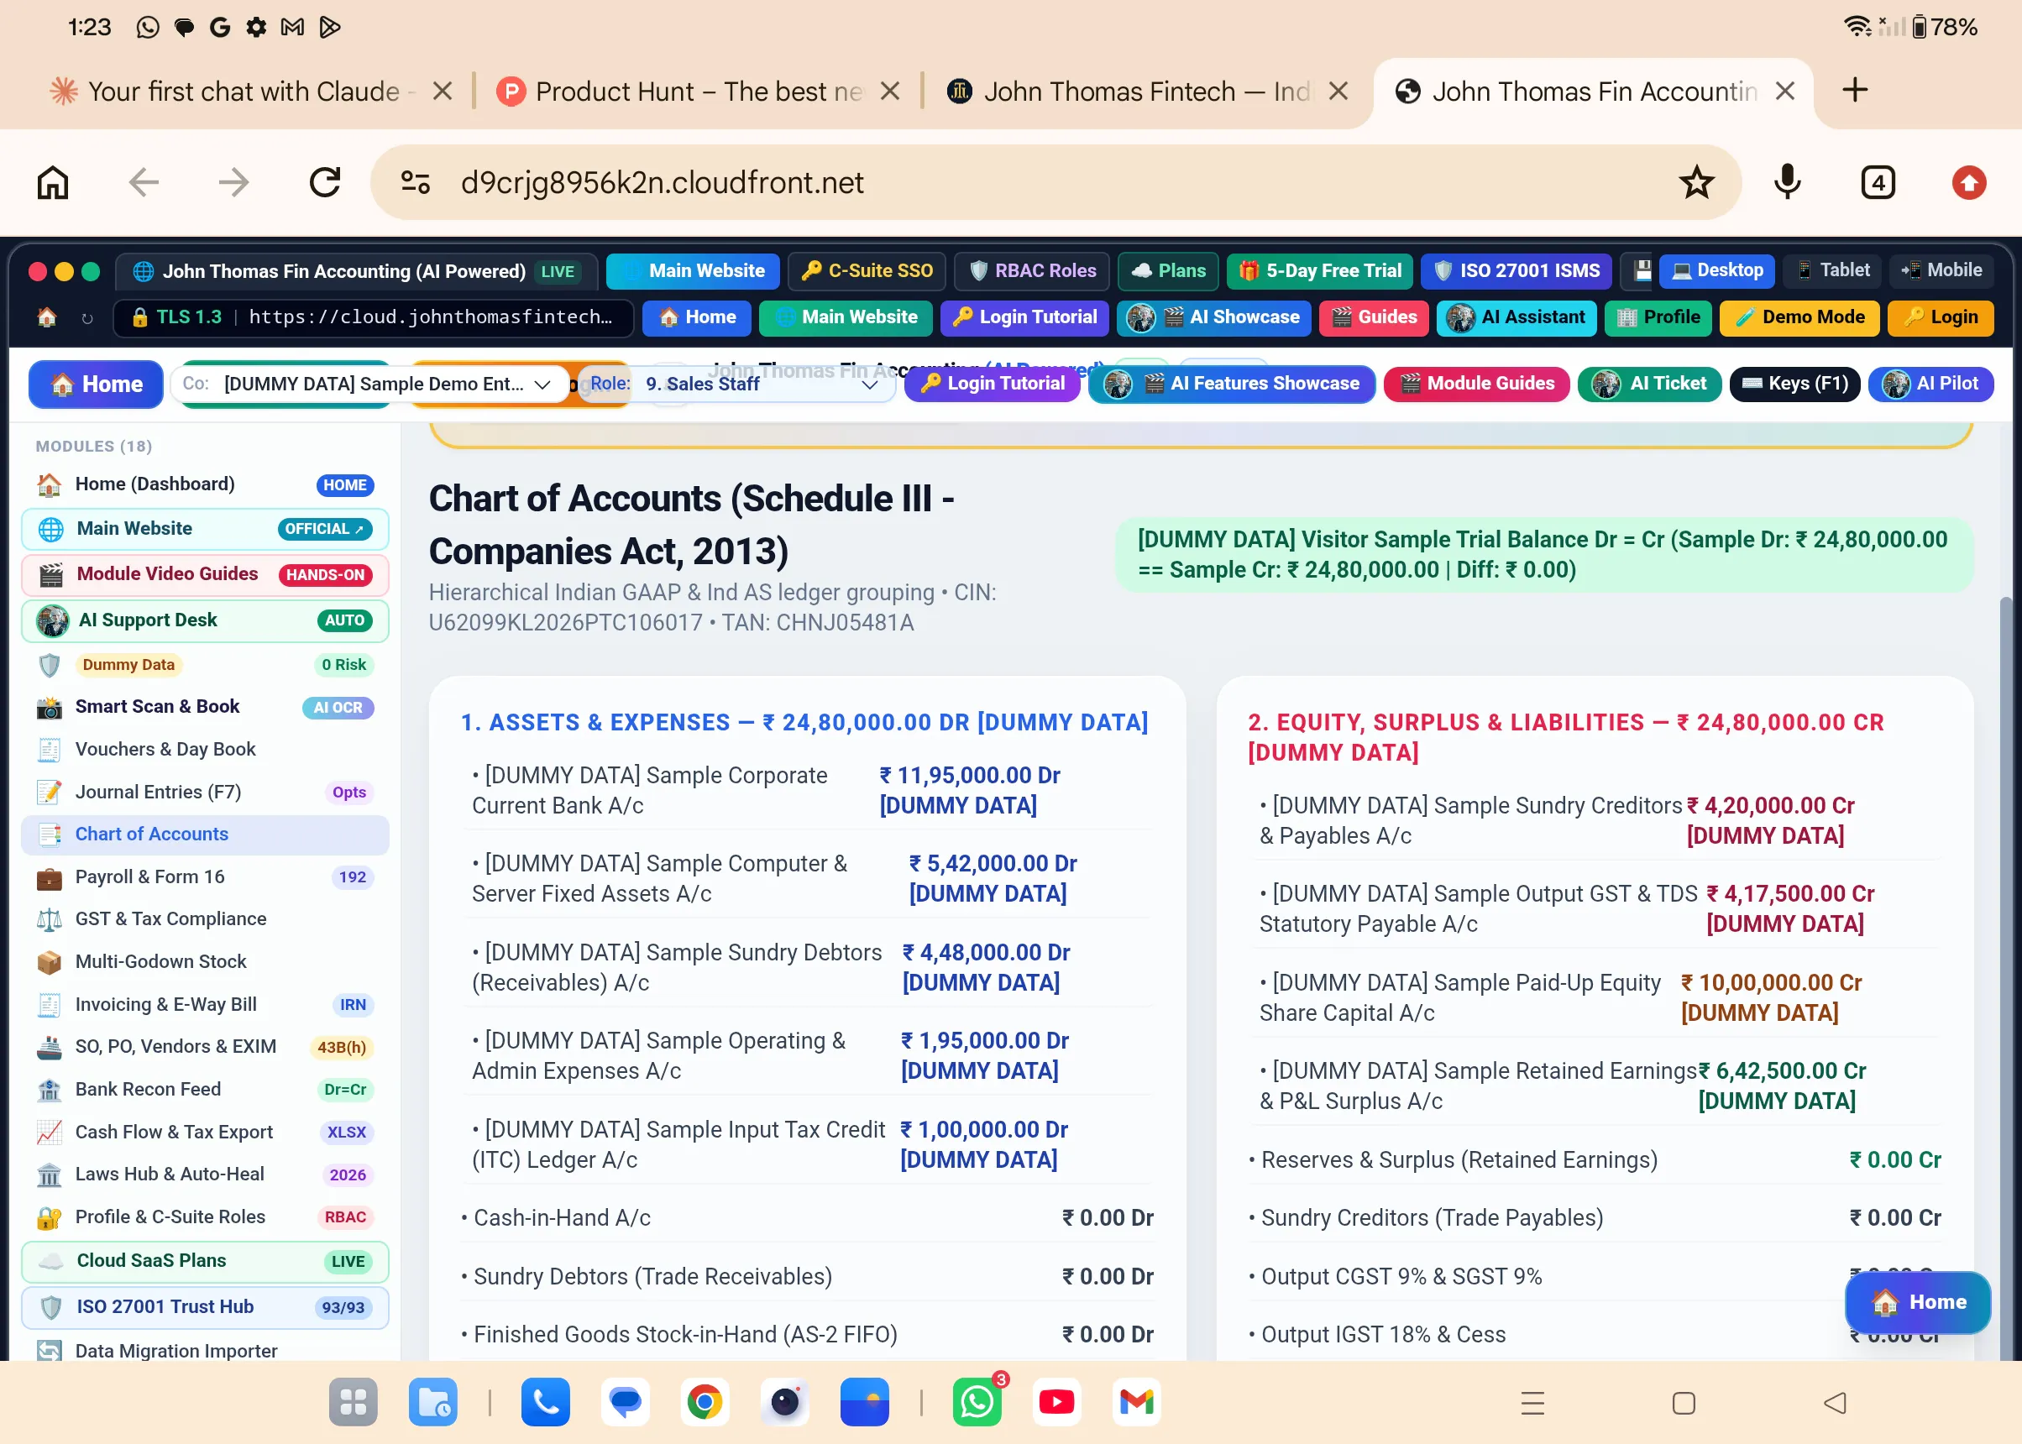
Task: Open Smart Scan & Book module
Action: tap(206, 707)
